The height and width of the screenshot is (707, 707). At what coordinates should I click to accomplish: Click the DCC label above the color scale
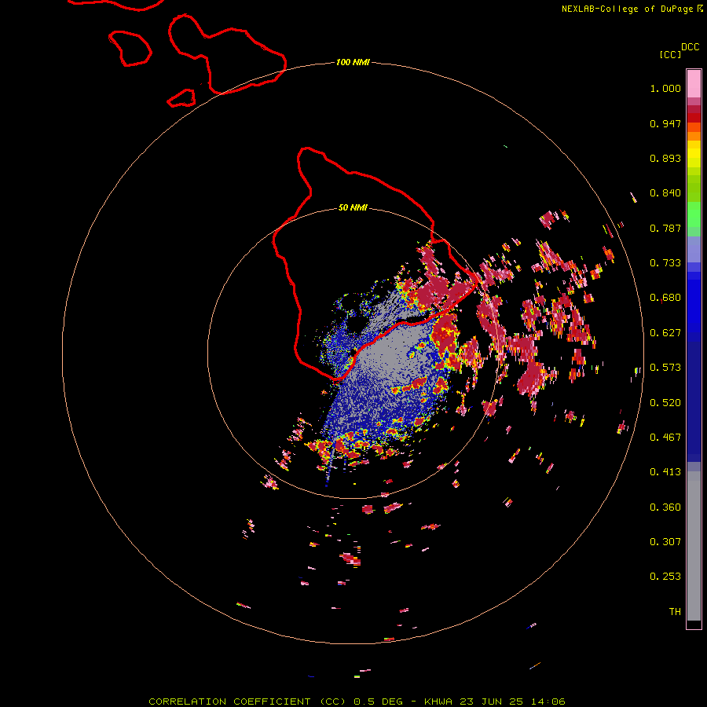691,47
